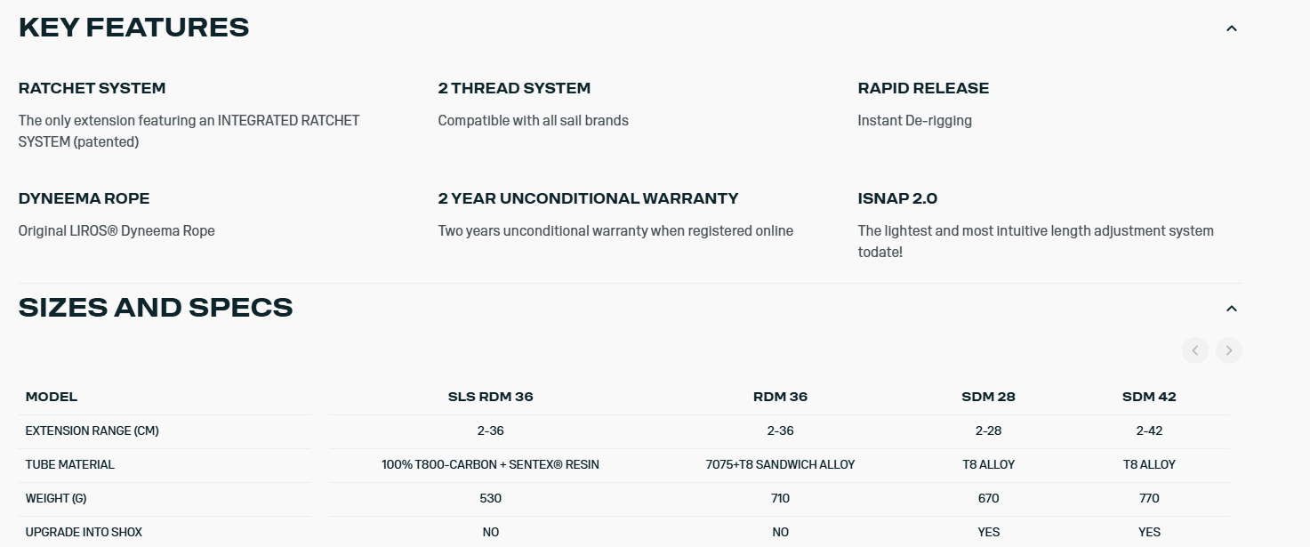The width and height of the screenshot is (1310, 547).
Task: Click the EXTENSION RANGE (CM) row label
Action: click(x=92, y=430)
